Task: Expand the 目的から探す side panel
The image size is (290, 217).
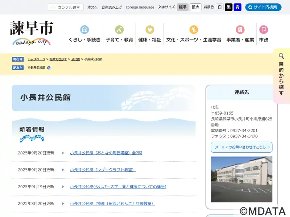Action: pyautogui.click(x=281, y=76)
